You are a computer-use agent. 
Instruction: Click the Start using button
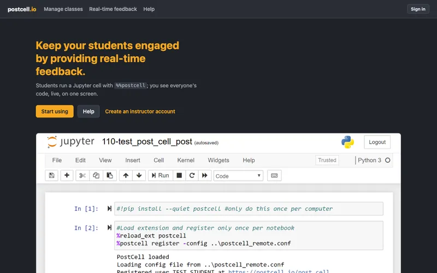[55, 111]
